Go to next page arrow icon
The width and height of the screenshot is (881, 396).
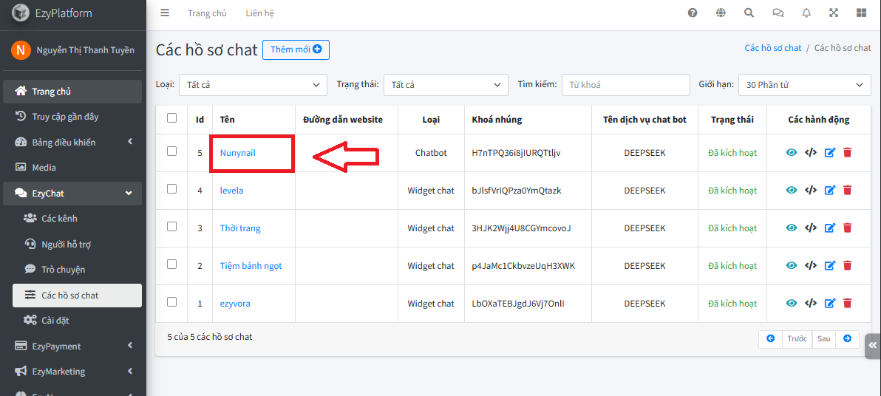tap(847, 338)
